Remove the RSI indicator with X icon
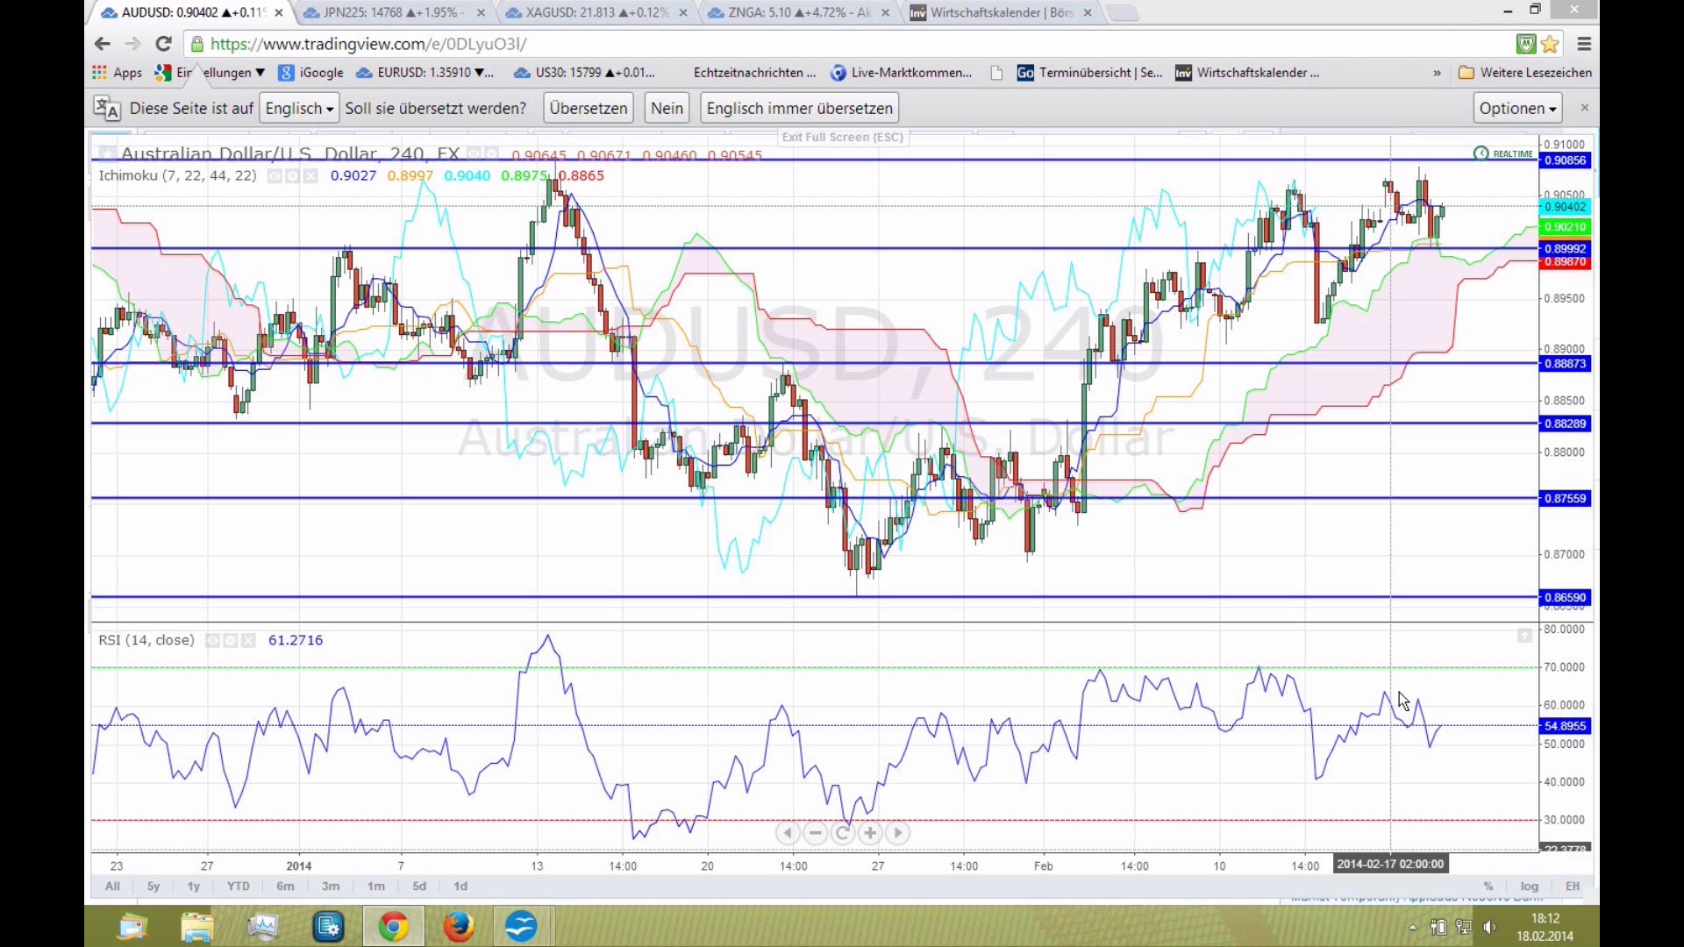Viewport: 1684px width, 947px height. point(248,641)
